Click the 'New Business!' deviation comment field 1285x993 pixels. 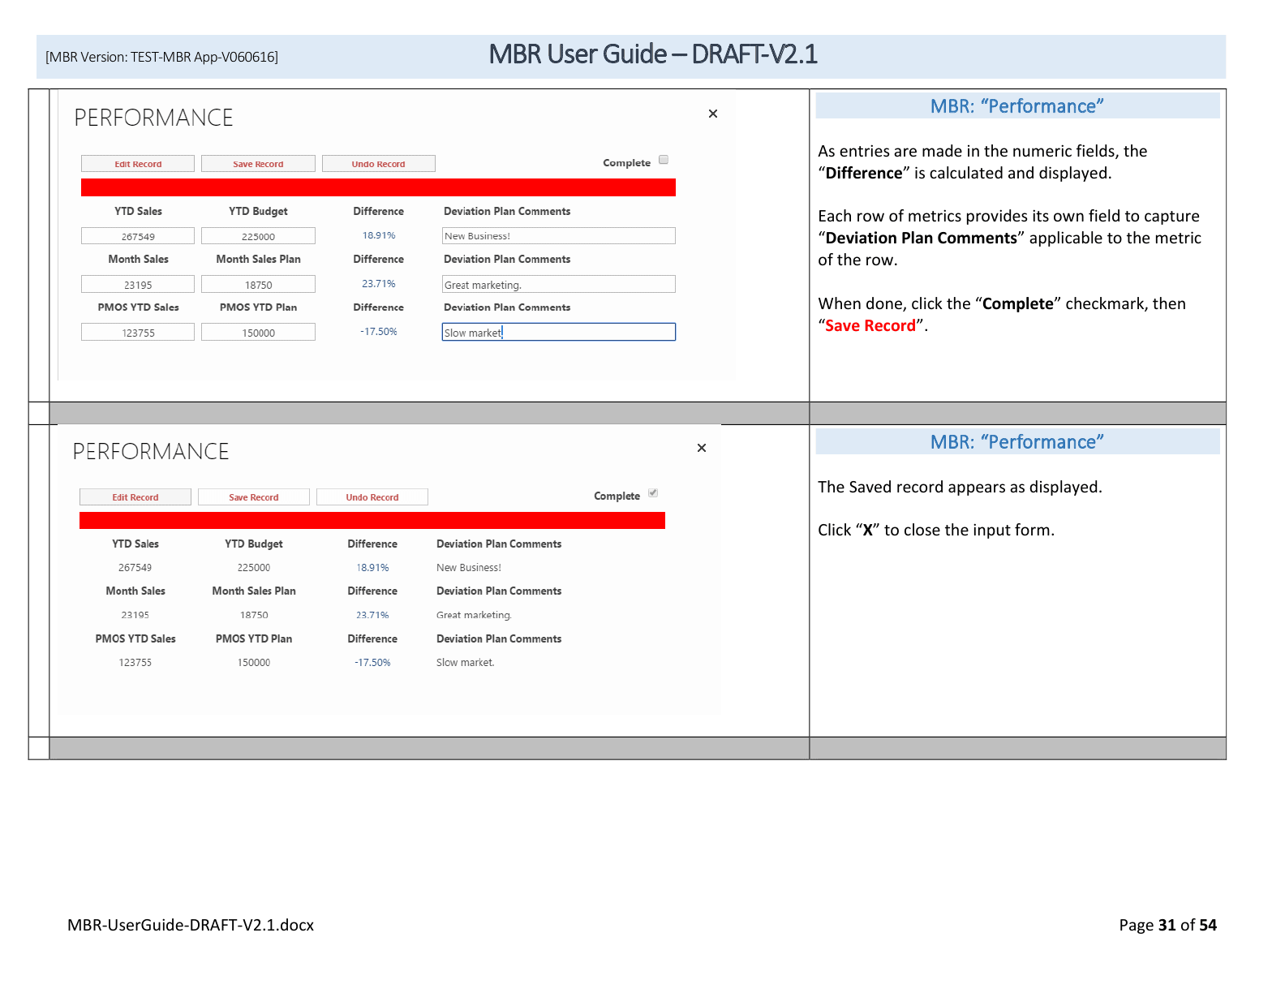click(558, 236)
